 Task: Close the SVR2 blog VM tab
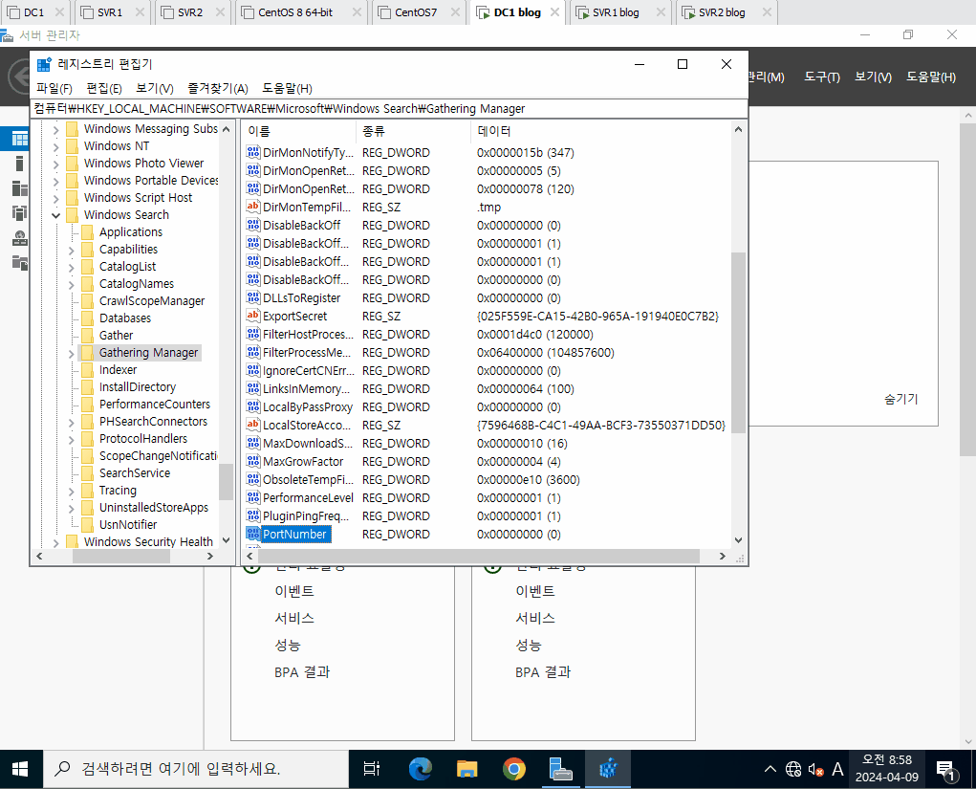click(767, 11)
